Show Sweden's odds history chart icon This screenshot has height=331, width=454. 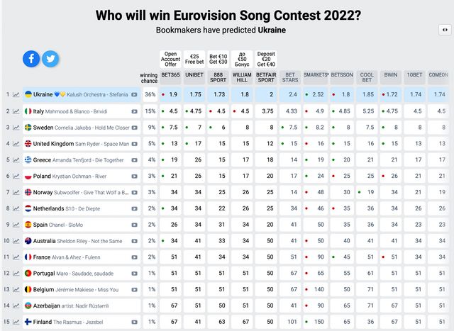(x=16, y=128)
